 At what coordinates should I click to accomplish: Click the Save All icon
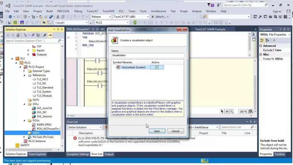(51, 17)
